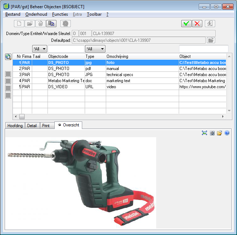This screenshot has width=237, height=235.
Task: Switch to the Hoofding tab
Action: click(15, 126)
